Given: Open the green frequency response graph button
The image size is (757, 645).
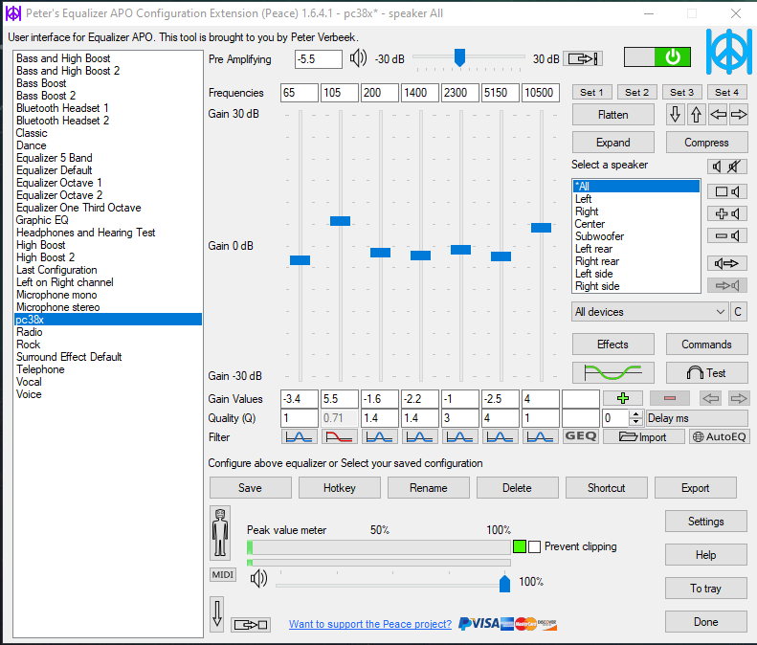Looking at the screenshot, I should click(613, 372).
